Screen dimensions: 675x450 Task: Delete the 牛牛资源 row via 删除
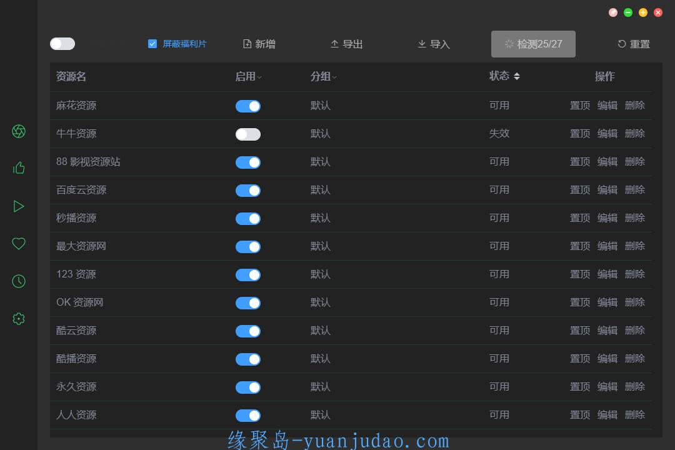coord(635,134)
